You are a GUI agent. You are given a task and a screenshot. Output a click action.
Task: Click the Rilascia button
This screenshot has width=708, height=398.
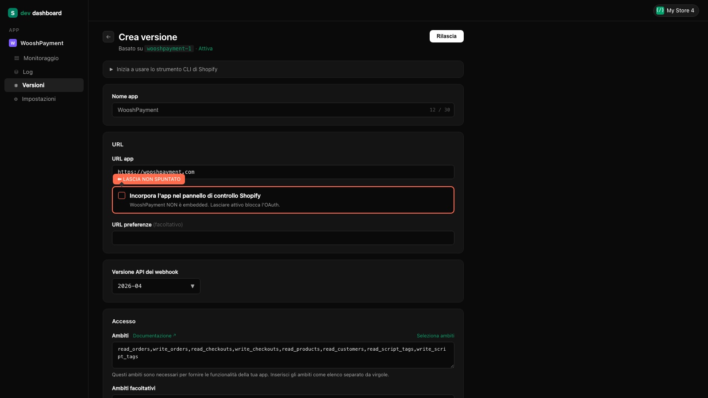point(446,36)
